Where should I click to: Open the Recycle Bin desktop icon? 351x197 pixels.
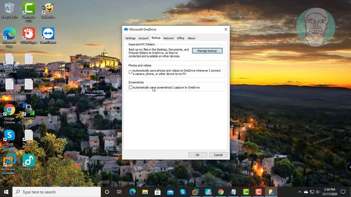tap(9, 10)
